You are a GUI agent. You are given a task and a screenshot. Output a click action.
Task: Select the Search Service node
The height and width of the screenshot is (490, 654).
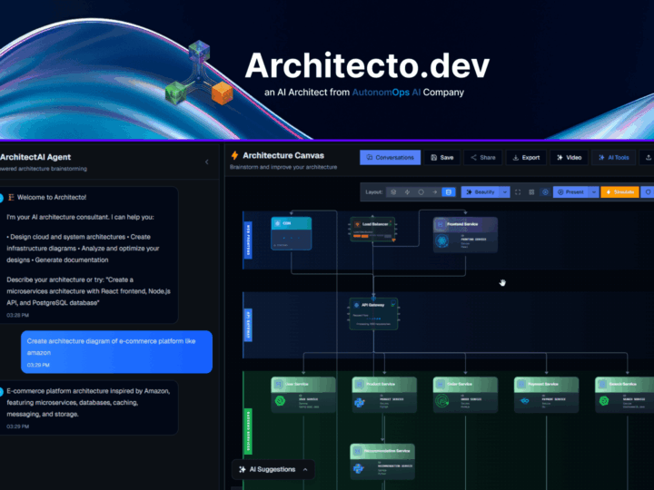click(624, 395)
